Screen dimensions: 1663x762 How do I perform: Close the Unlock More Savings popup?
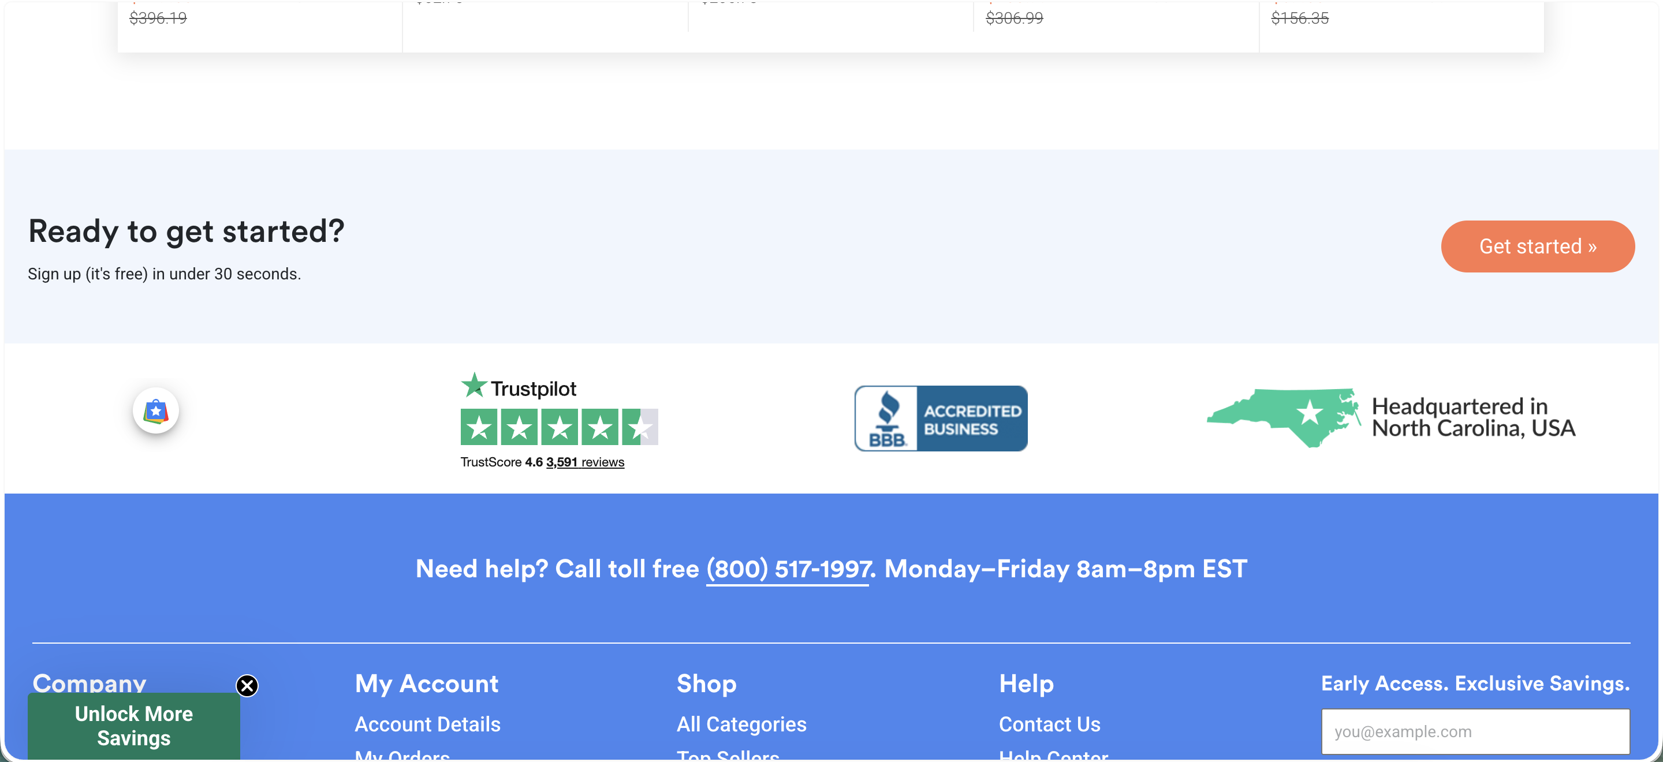pyautogui.click(x=247, y=685)
